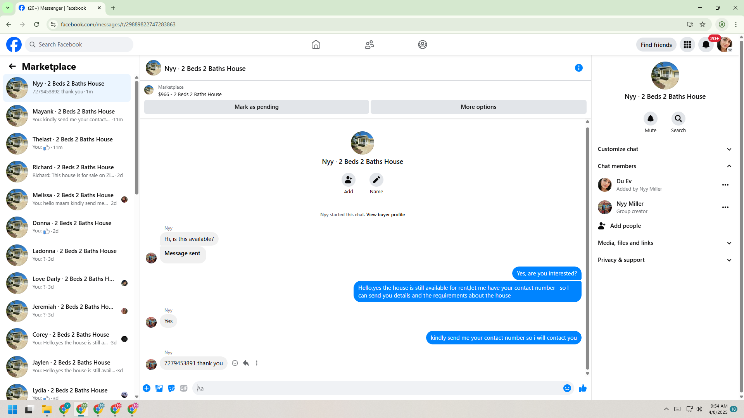Show hidden system tray icons
744x418 pixels.
point(666,409)
